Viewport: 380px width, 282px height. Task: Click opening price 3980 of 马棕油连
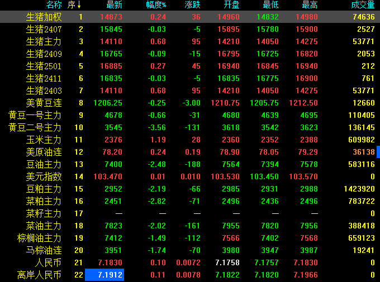pyautogui.click(x=231, y=250)
